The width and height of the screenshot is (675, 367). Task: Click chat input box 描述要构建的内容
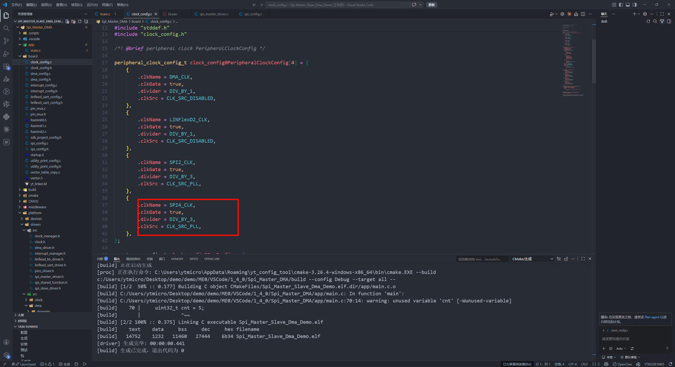(x=635, y=339)
